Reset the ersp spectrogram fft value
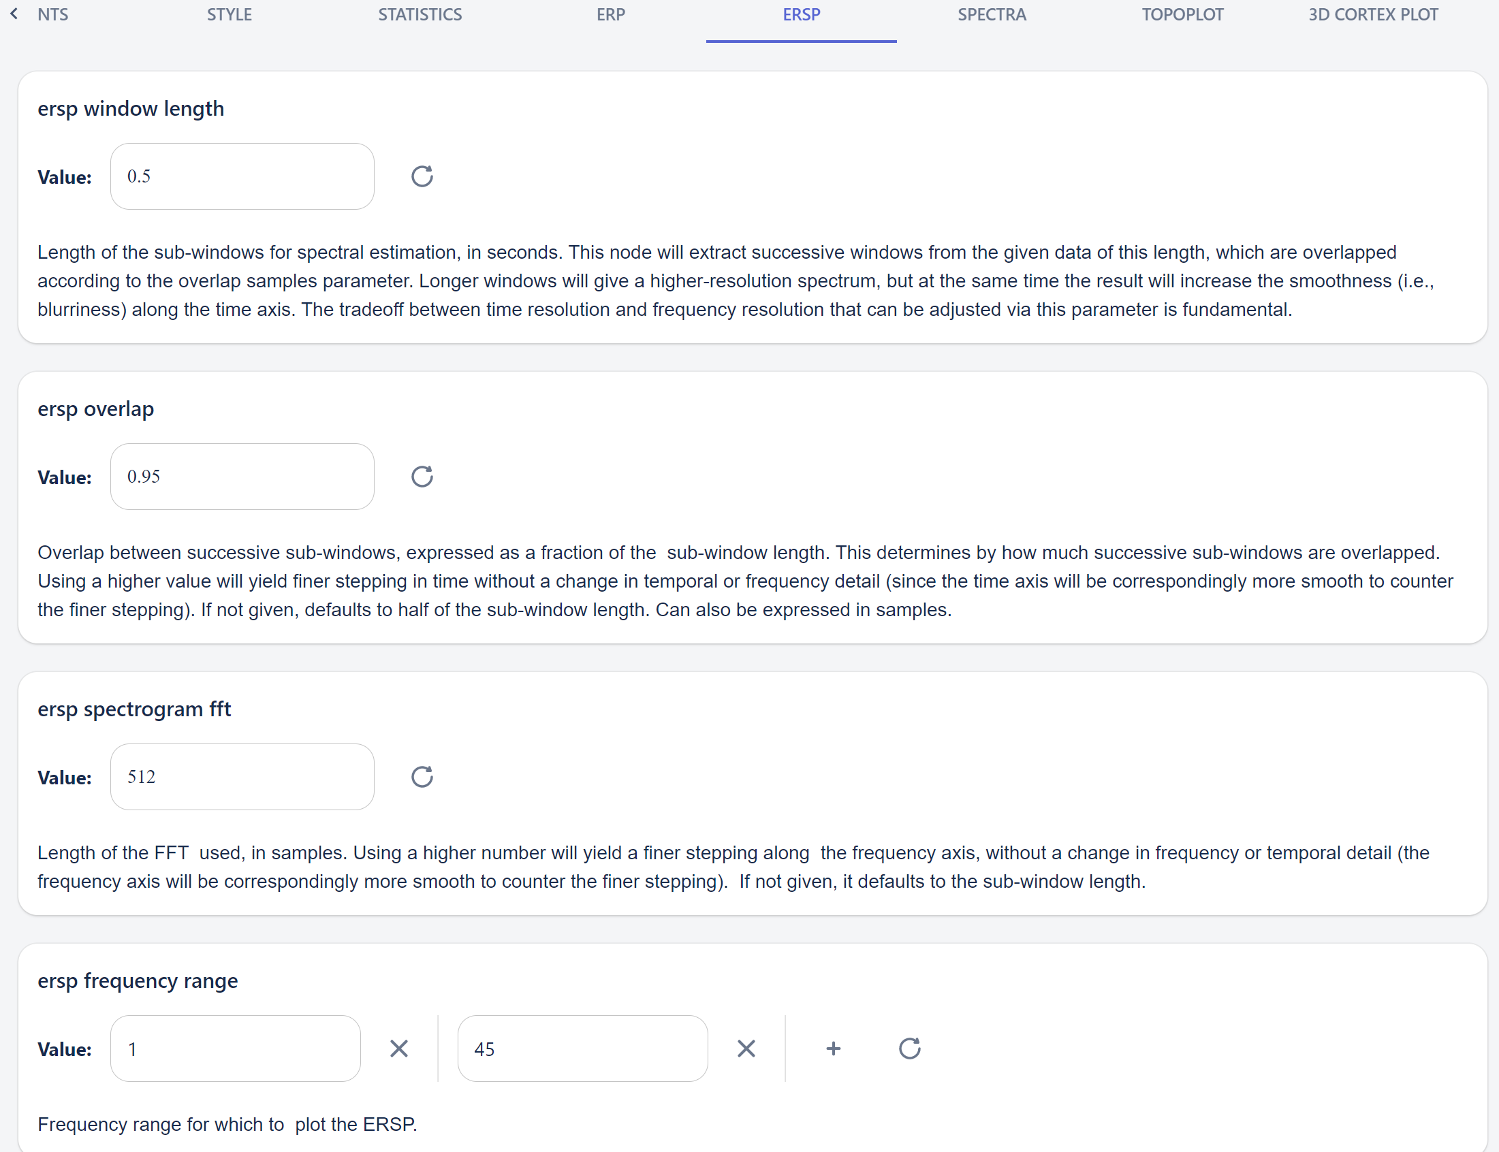 point(422,777)
